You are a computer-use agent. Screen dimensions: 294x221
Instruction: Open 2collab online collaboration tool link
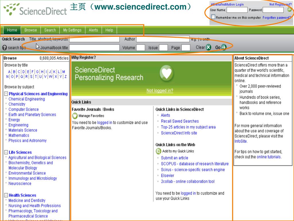188,181
